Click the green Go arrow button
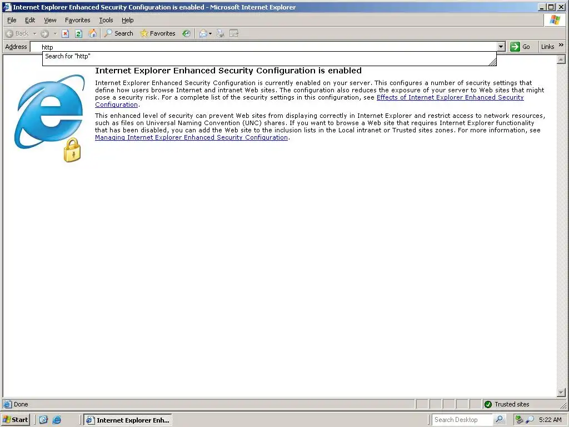 [x=515, y=47]
